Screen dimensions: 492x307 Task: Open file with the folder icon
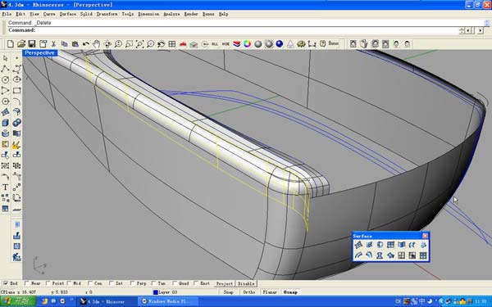coord(21,44)
